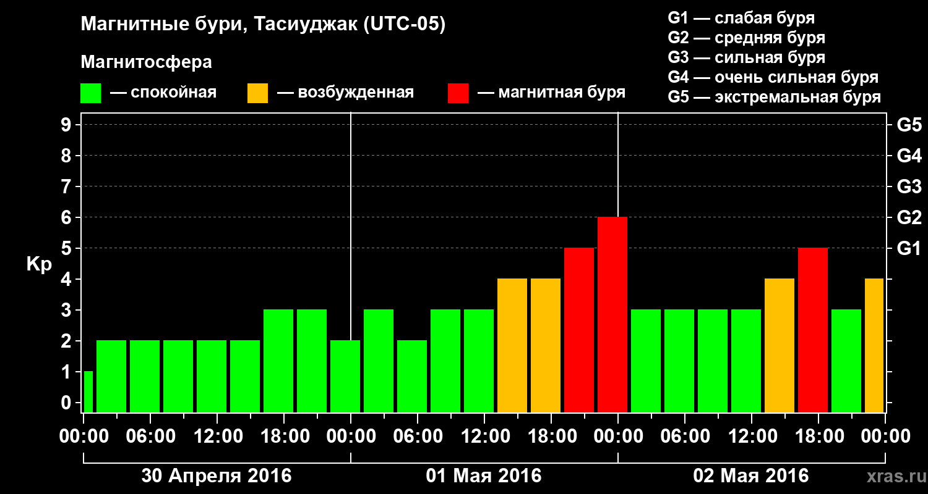
Task: Select the red Kp 5 bar on 01 Мая
Action: (x=579, y=330)
